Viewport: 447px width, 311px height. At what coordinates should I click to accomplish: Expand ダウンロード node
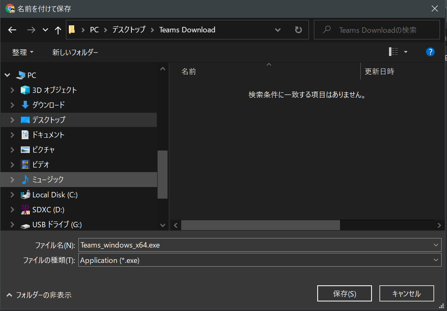coord(12,105)
